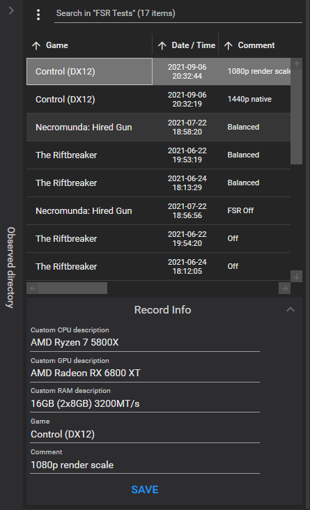Screen dimensions: 310x510
Task: Select Necromunda: Hired Gun Balanced record
Action: click(x=158, y=127)
